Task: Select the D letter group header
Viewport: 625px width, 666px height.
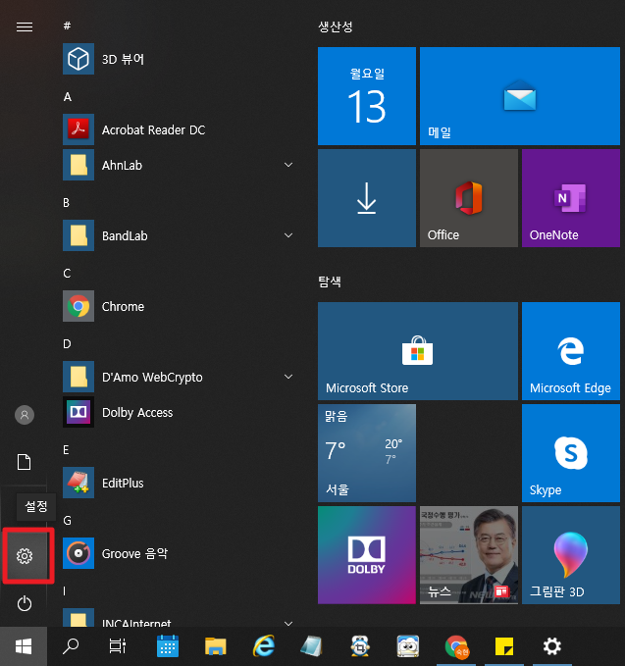Action: coord(67,343)
